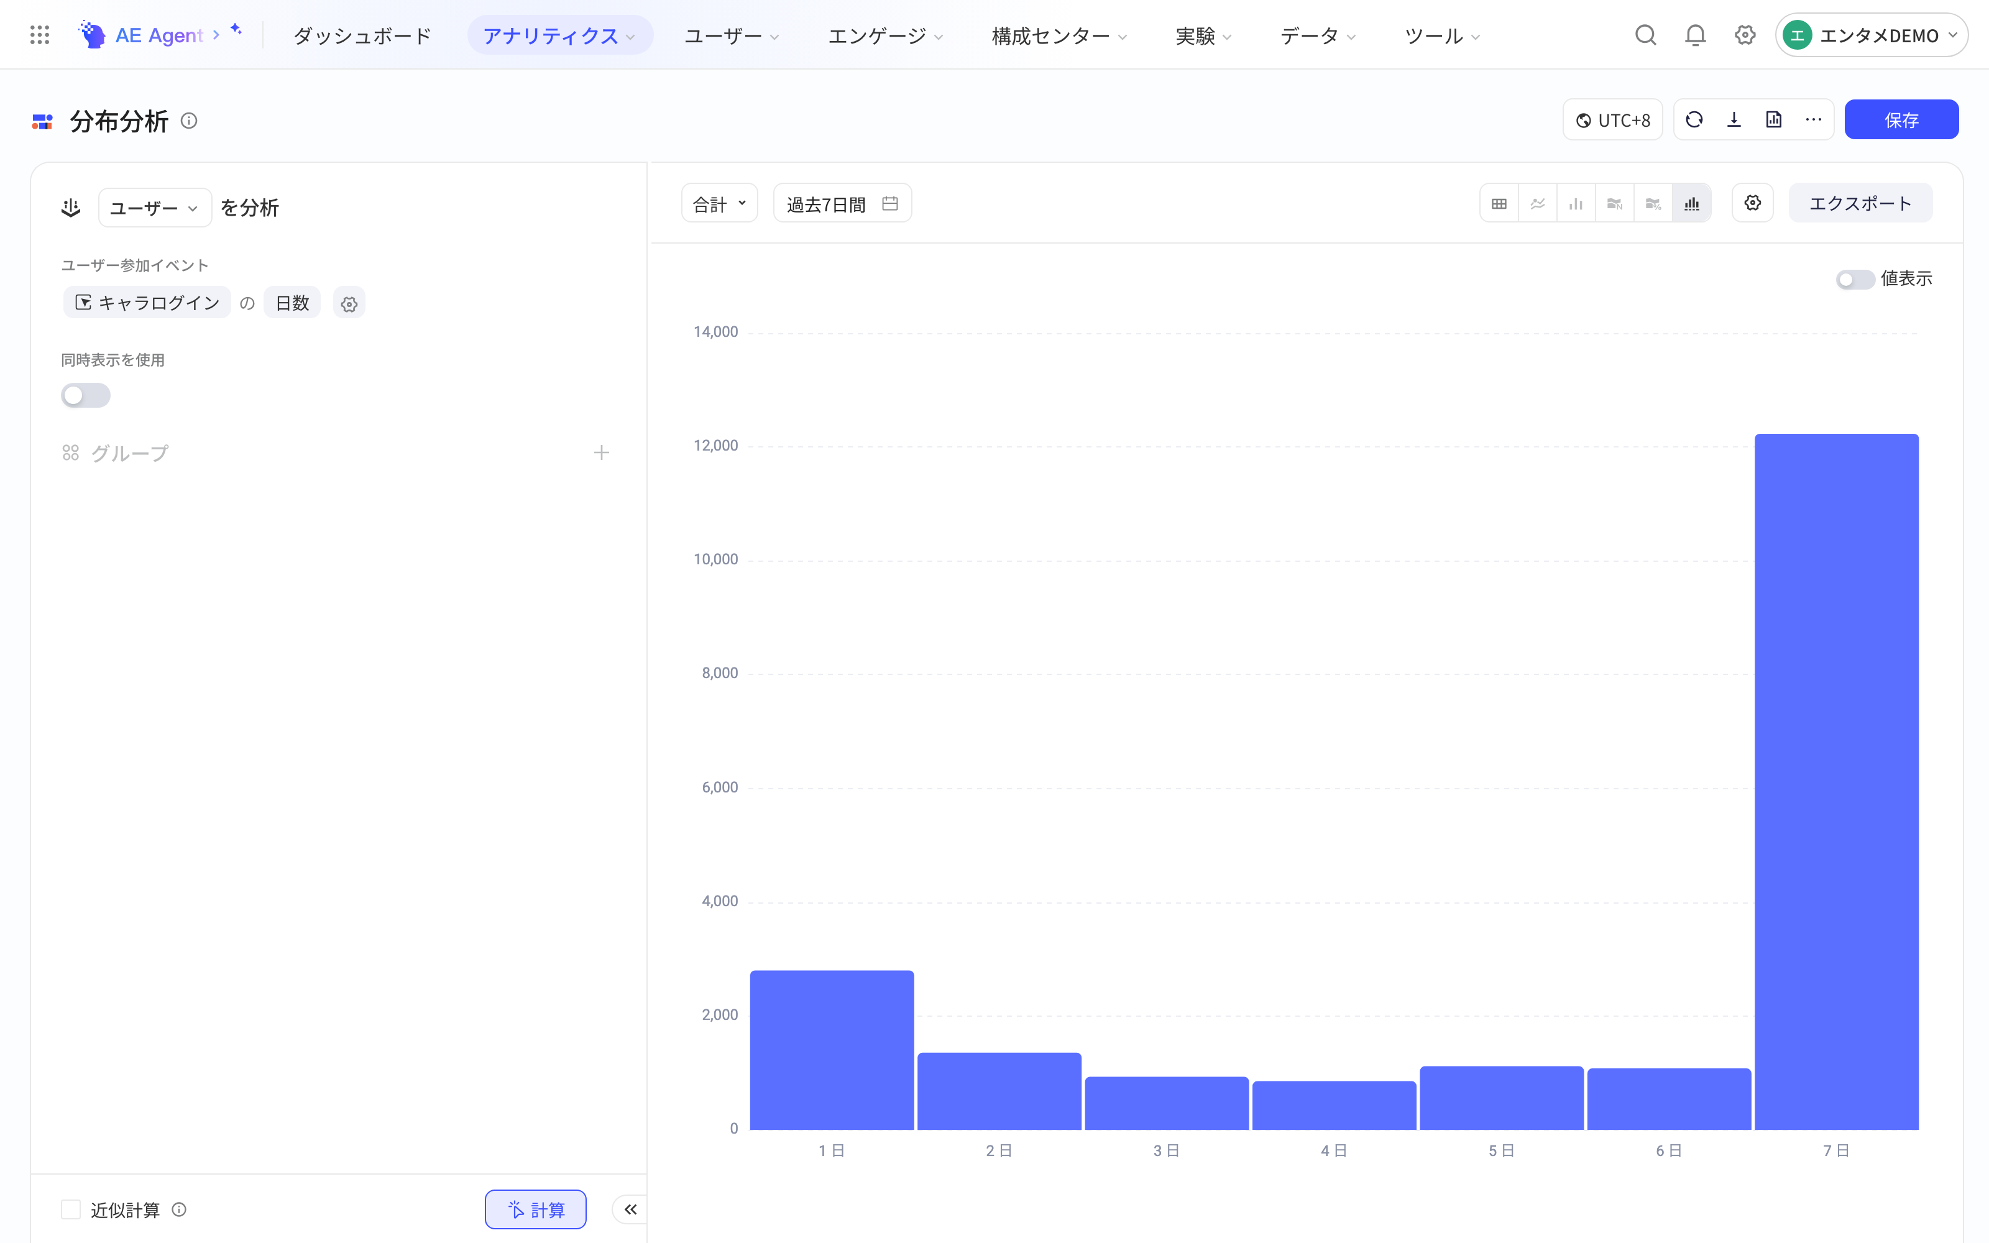Open the 過去7日間 date range picker
This screenshot has width=1989, height=1243.
[x=842, y=203]
